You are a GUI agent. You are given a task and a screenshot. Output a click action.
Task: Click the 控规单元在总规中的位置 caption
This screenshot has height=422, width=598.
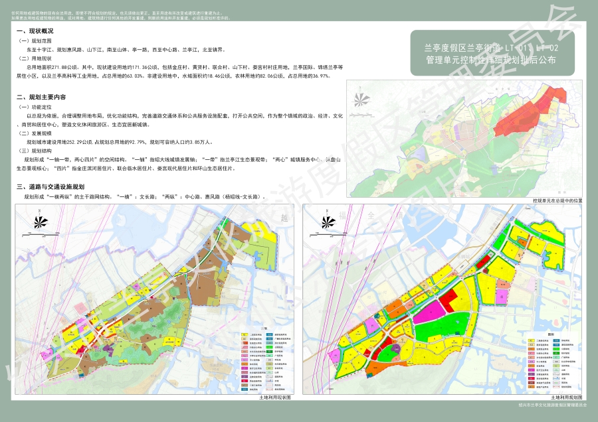coord(557,199)
